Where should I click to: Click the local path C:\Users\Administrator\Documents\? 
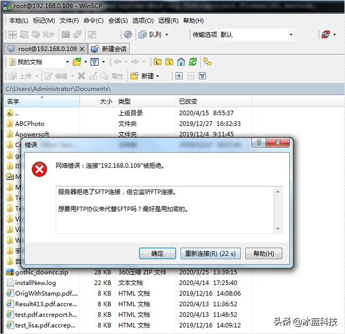(x=58, y=89)
